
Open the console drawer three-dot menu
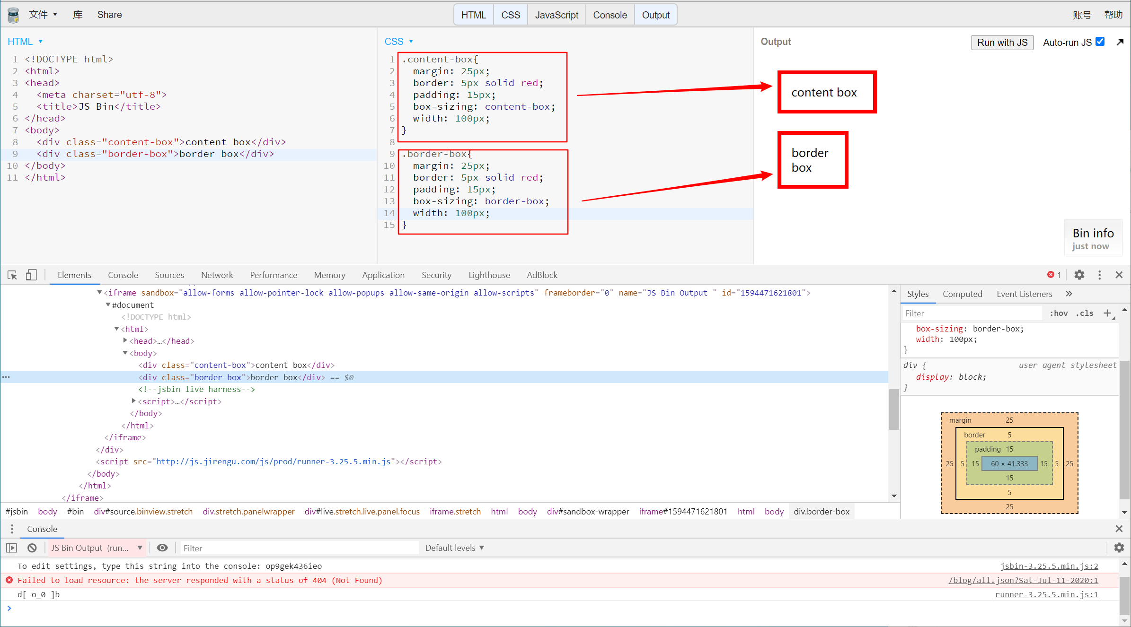pyautogui.click(x=12, y=529)
